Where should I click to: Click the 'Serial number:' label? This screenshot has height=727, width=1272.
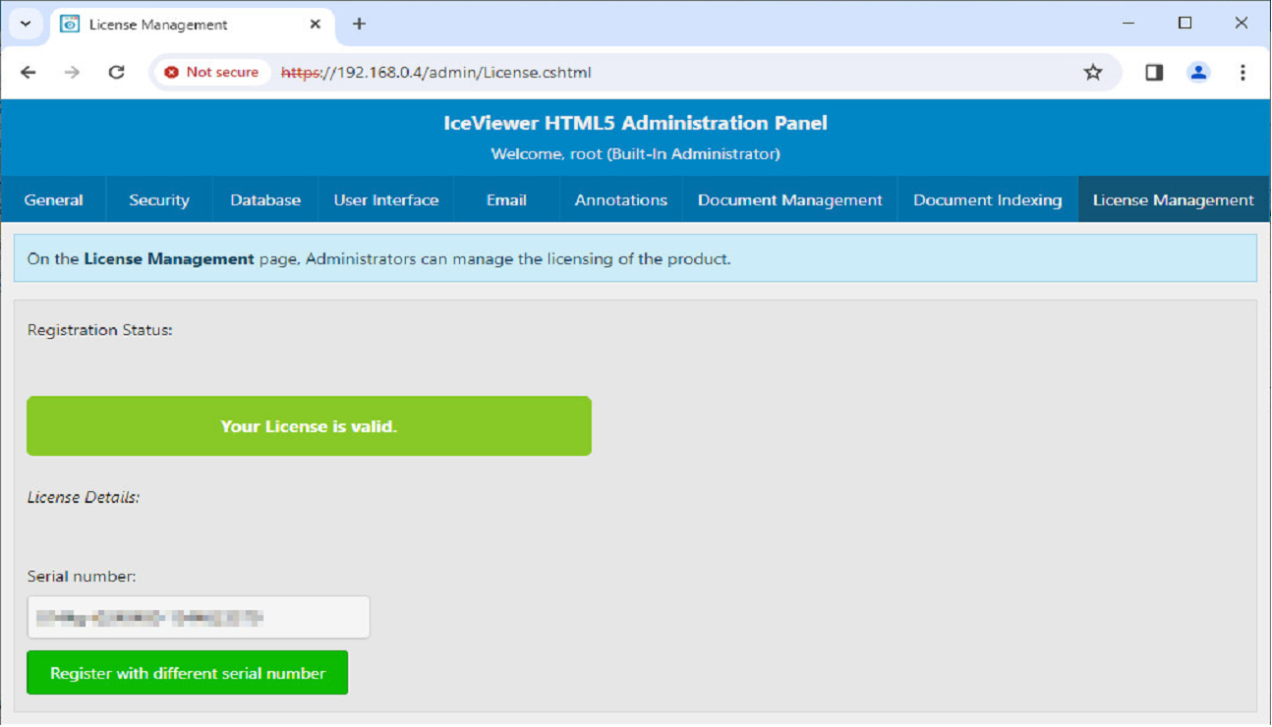click(82, 577)
